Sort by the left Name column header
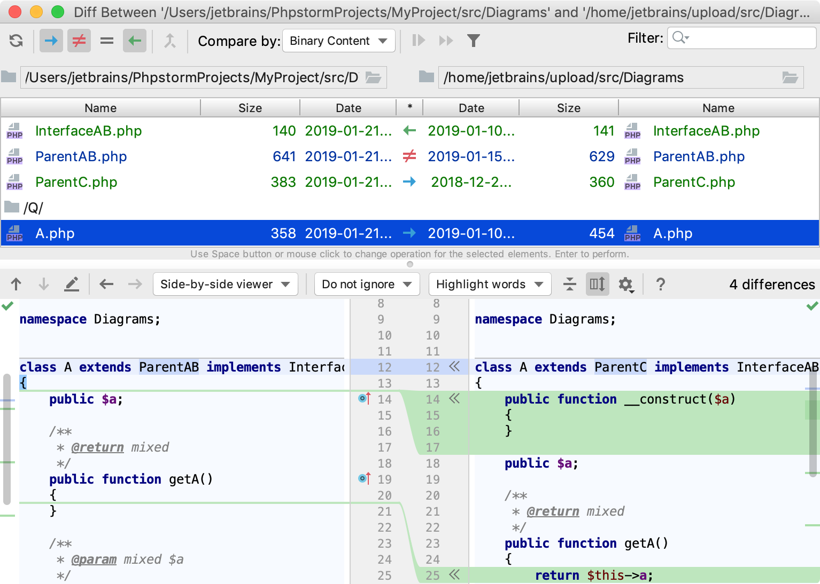The width and height of the screenshot is (820, 584). (x=100, y=108)
